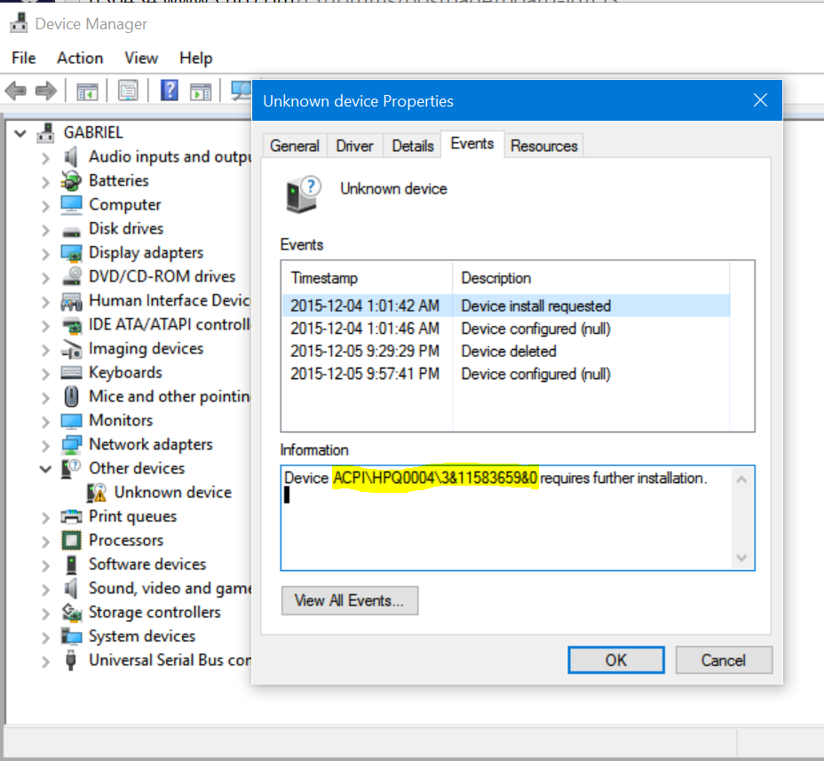
Task: Click the Forward arrow in the toolbar
Action: (46, 91)
